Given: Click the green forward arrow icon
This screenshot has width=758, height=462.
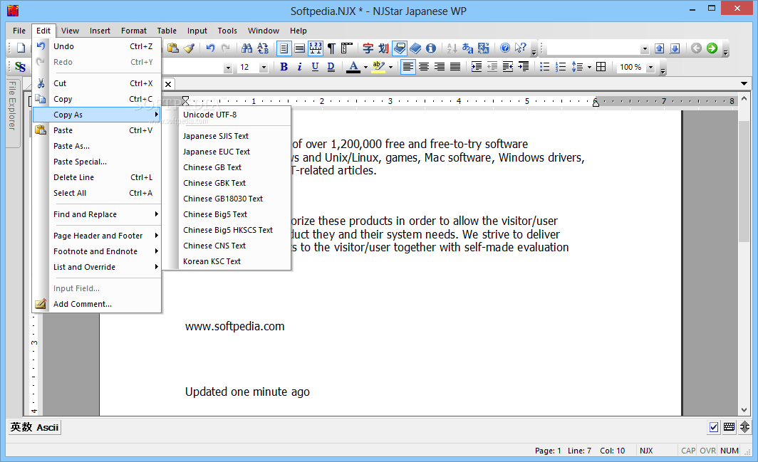Looking at the screenshot, I should tap(712, 48).
